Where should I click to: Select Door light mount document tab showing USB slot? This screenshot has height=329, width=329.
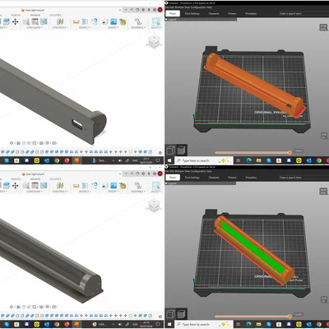point(33,10)
